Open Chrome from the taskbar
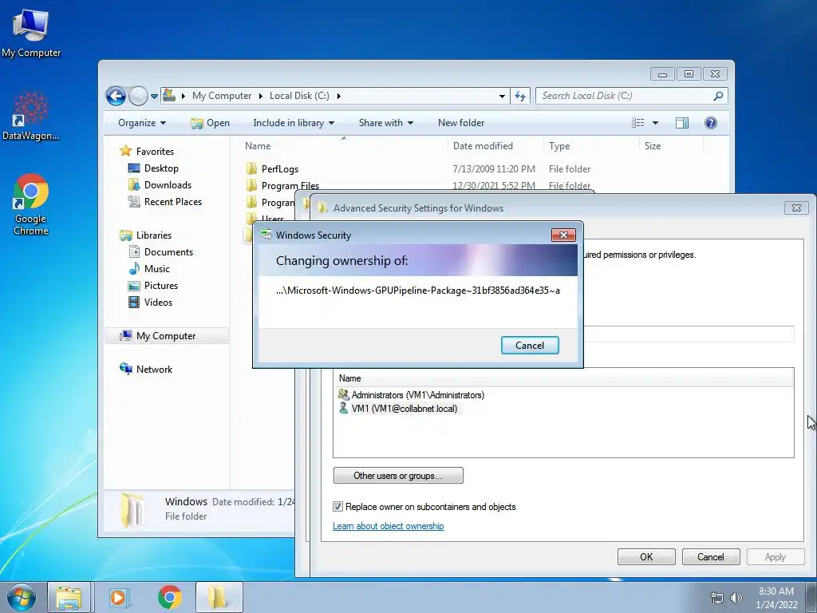The height and width of the screenshot is (613, 817). tap(170, 597)
